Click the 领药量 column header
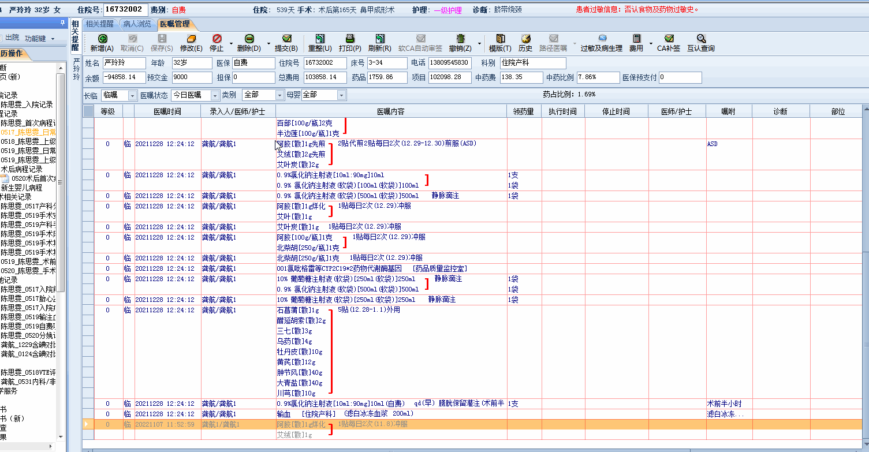Screen dimensions: 869x452 [x=524, y=111]
